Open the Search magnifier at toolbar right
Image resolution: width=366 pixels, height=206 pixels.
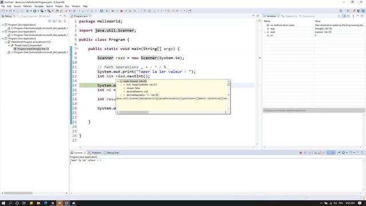pos(341,11)
